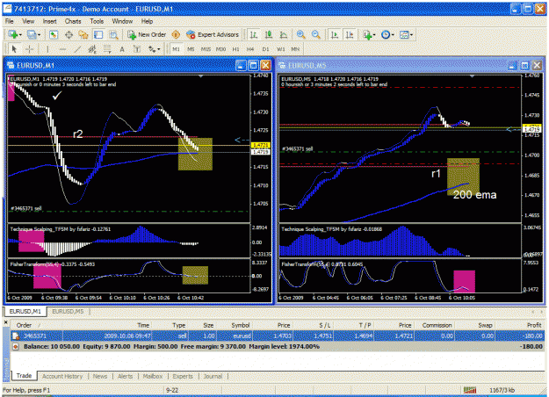Open the Tools menu
The height and width of the screenshot is (397, 549).
tap(97, 21)
